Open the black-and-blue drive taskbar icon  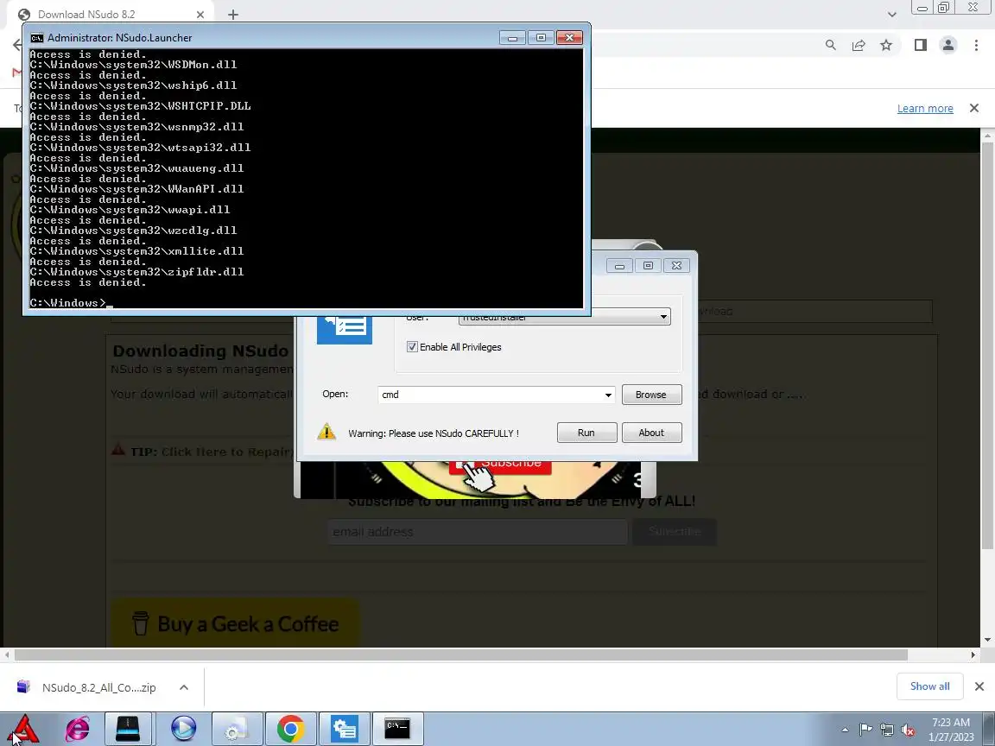[128, 728]
